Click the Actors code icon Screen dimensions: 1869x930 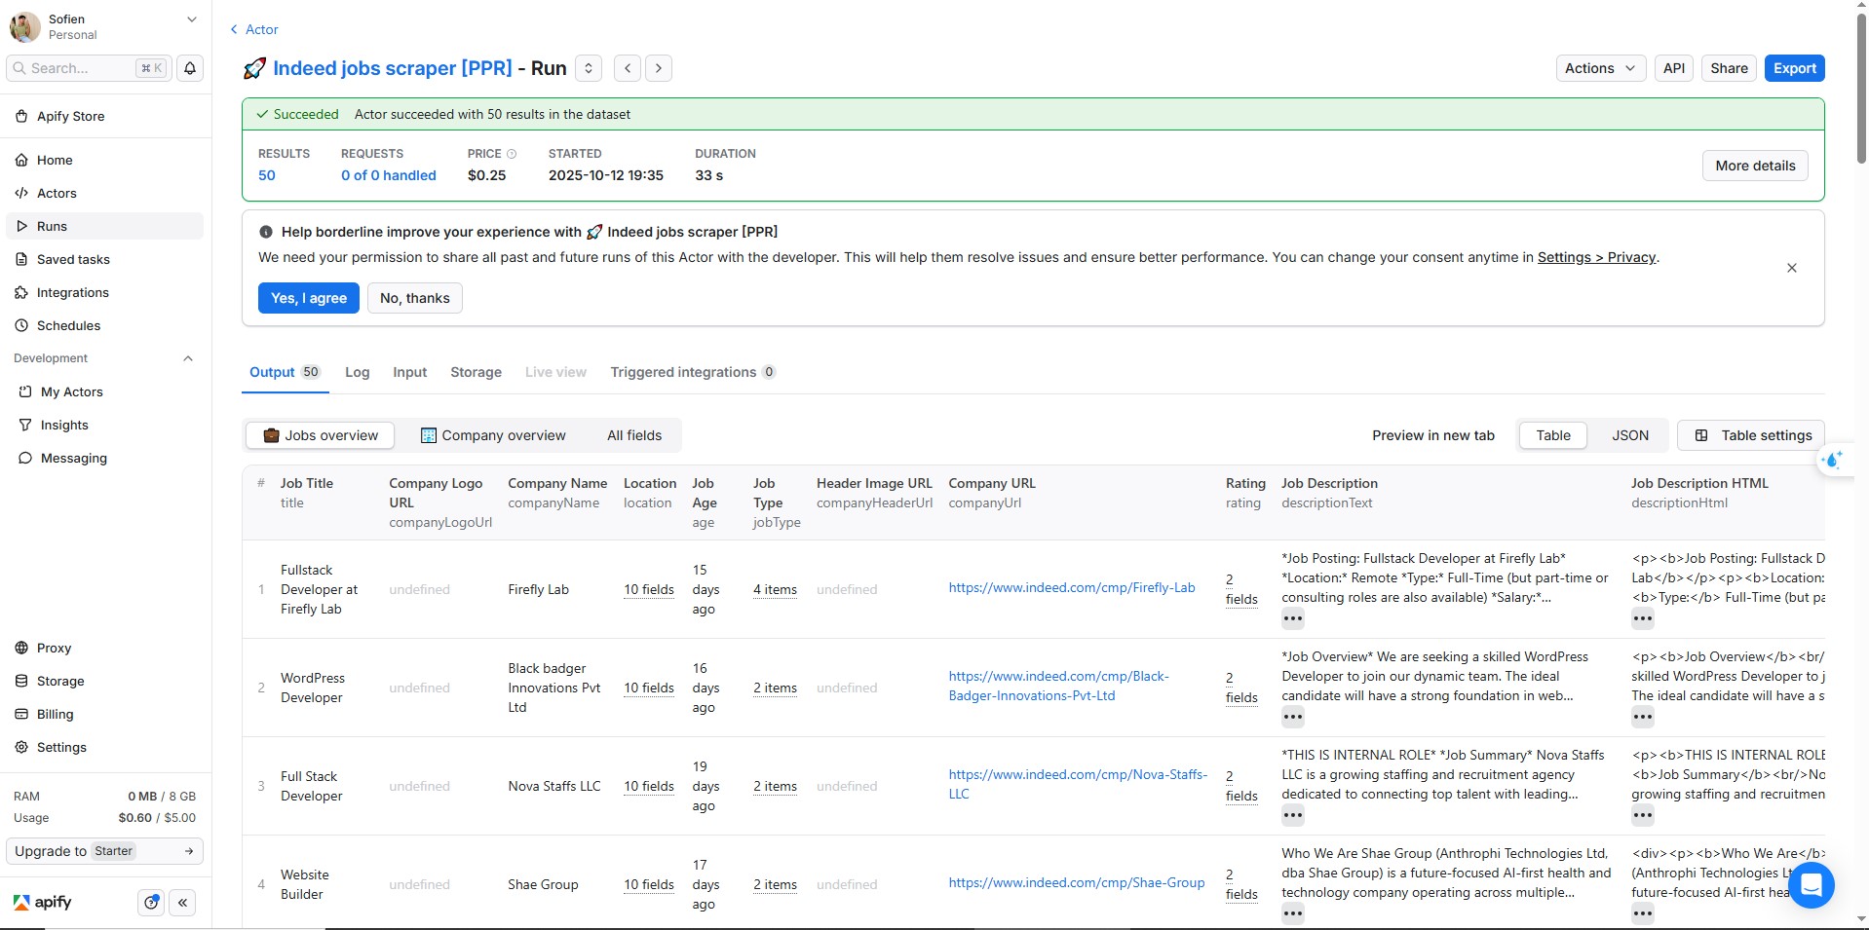click(x=22, y=193)
